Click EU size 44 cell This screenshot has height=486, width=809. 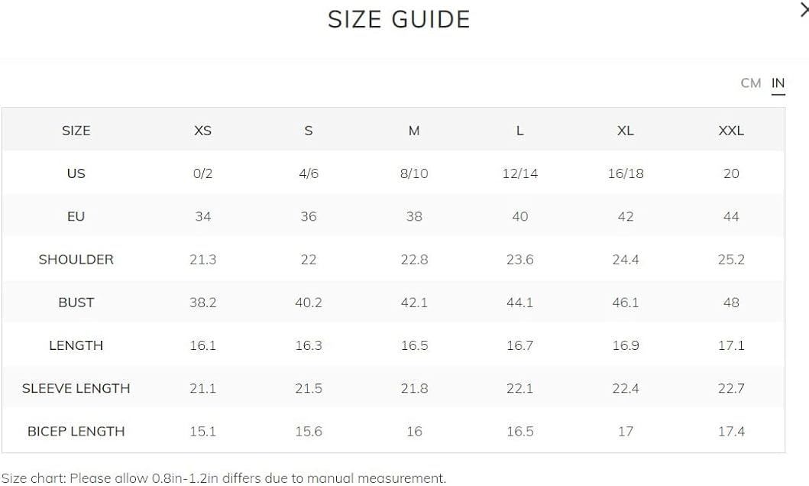(x=731, y=216)
